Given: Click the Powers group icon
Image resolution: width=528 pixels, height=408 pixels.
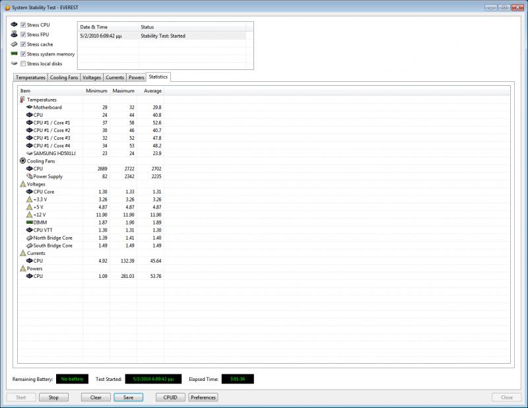Looking at the screenshot, I should [x=23, y=269].
